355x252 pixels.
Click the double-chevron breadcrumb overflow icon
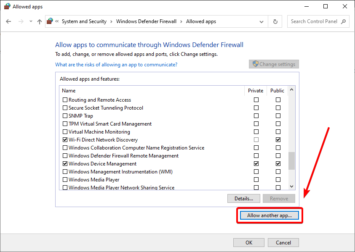[x=57, y=21]
